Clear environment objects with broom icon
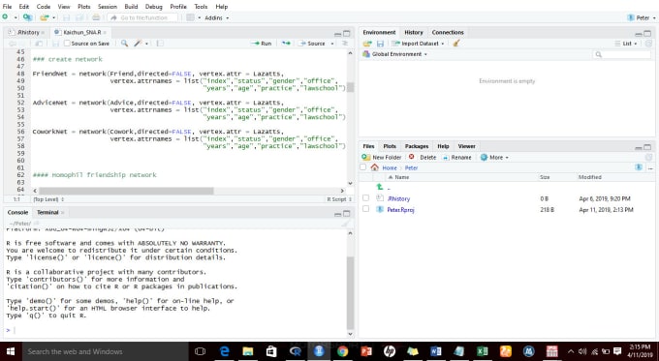 click(x=456, y=44)
